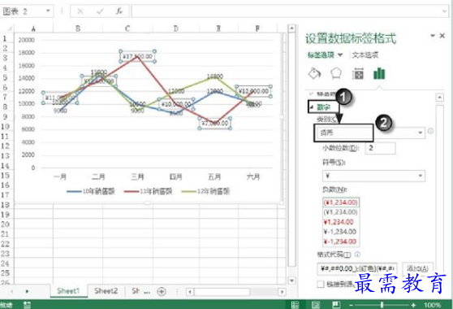The width and height of the screenshot is (453, 309).
Task: Open the task pane options arrow
Action: (433, 36)
